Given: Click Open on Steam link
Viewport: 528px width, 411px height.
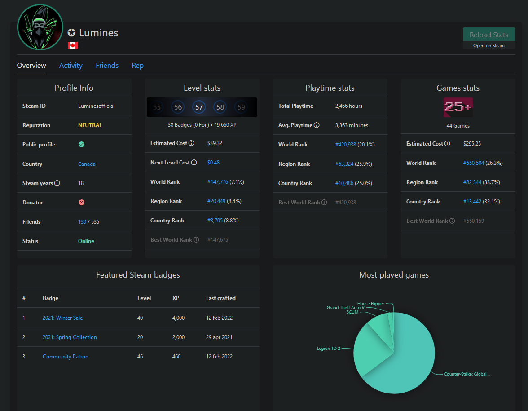Looking at the screenshot, I should coord(489,45).
